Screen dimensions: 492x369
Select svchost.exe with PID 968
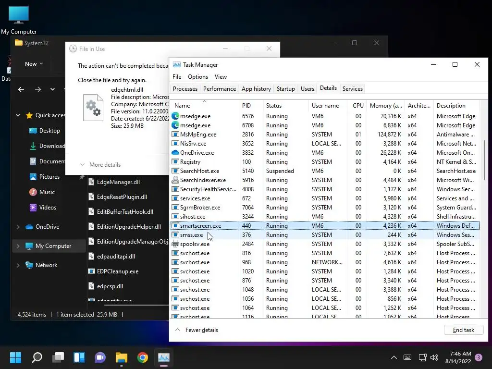[324, 262]
